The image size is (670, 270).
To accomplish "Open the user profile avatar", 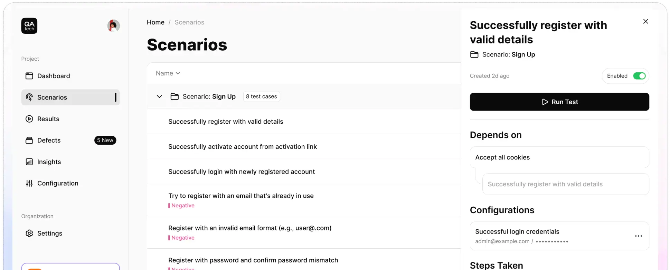I will [113, 25].
